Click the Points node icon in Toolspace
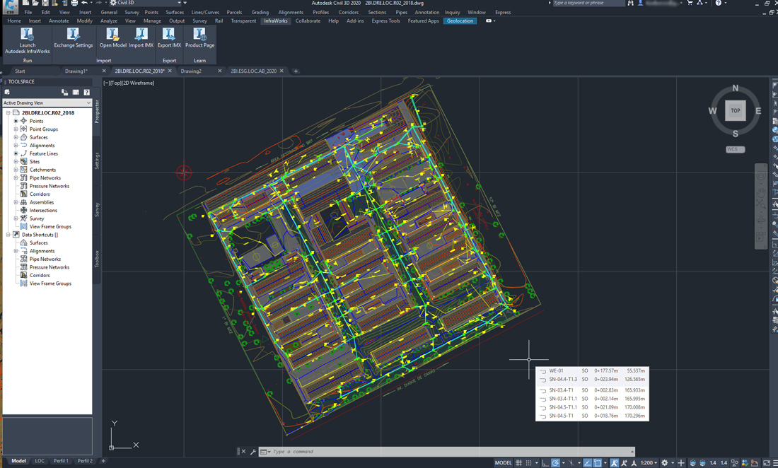 pyautogui.click(x=23, y=121)
